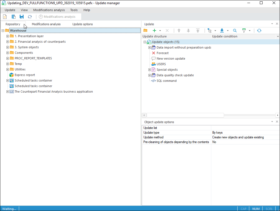
Task: Expand the Special objects node
Action: tap(150, 70)
